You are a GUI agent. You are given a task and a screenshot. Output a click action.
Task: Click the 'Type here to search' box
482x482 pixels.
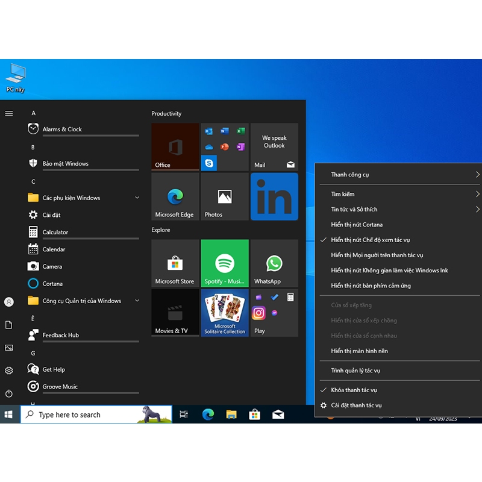point(84,415)
